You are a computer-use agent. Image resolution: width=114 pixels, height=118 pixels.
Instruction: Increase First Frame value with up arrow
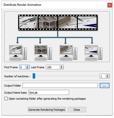pos(27,66)
